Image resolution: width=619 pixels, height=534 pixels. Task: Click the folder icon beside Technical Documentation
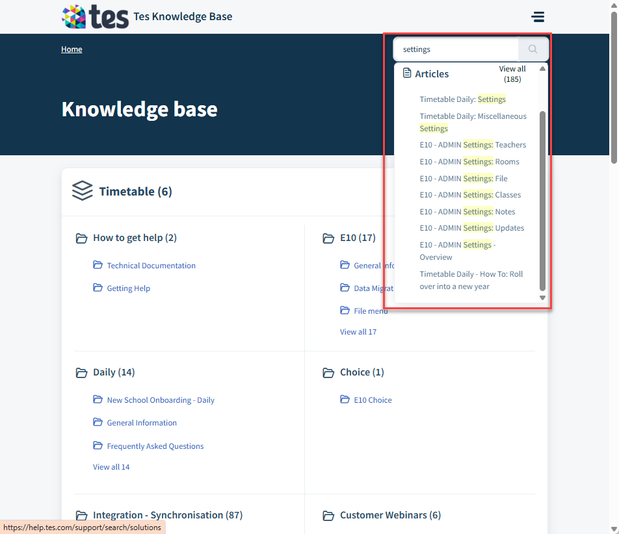click(98, 264)
